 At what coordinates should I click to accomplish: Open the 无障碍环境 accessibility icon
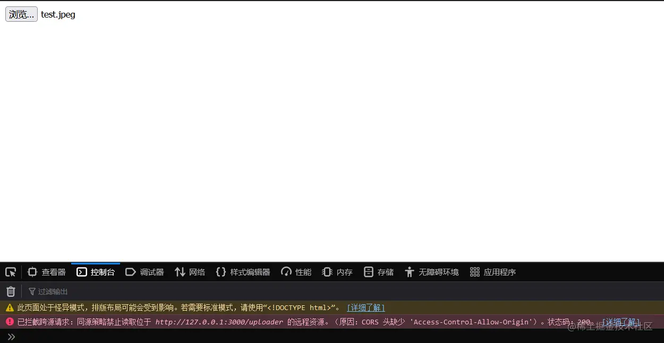click(410, 272)
